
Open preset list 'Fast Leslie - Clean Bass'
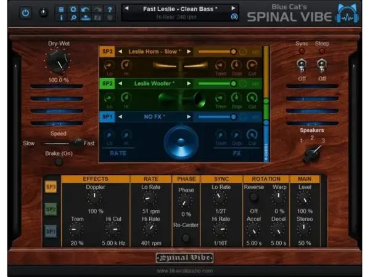coord(180,9)
